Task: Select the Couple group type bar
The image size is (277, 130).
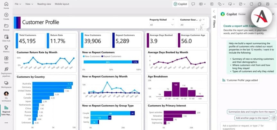Action: tap(112, 113)
